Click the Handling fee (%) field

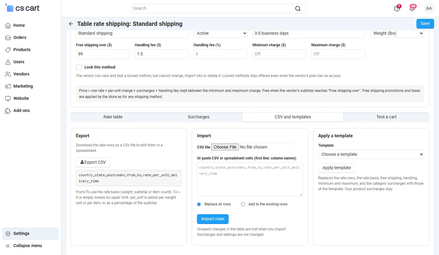click(x=220, y=54)
